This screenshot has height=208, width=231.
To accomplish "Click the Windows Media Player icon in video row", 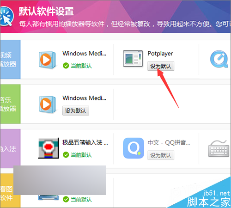I will (x=47, y=60).
